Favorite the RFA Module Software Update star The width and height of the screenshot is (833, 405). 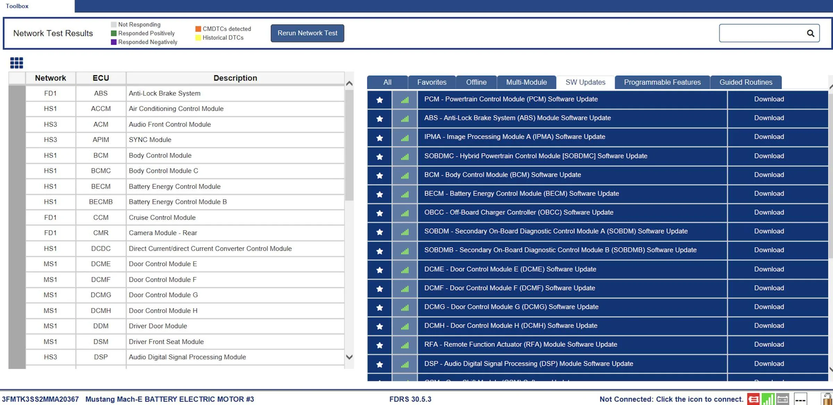[x=380, y=345]
